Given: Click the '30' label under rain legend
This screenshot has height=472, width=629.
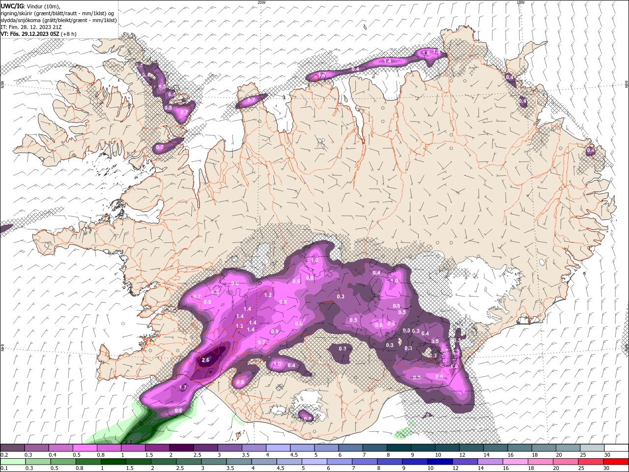Looking at the screenshot, I should 606,469.
